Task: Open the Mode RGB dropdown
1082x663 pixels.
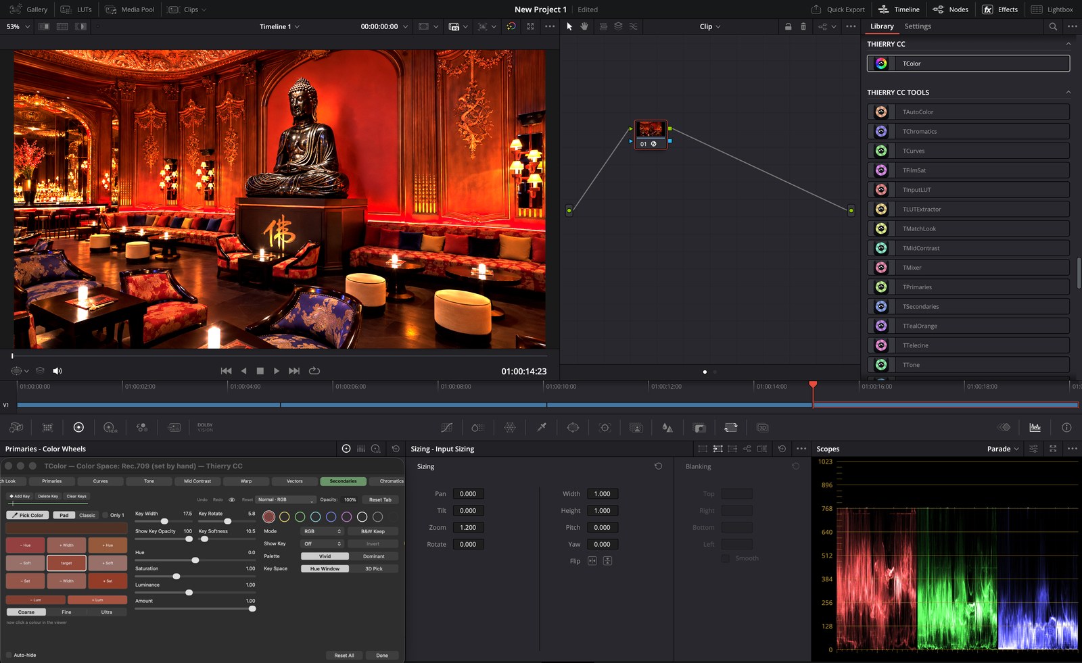Action: point(322,531)
